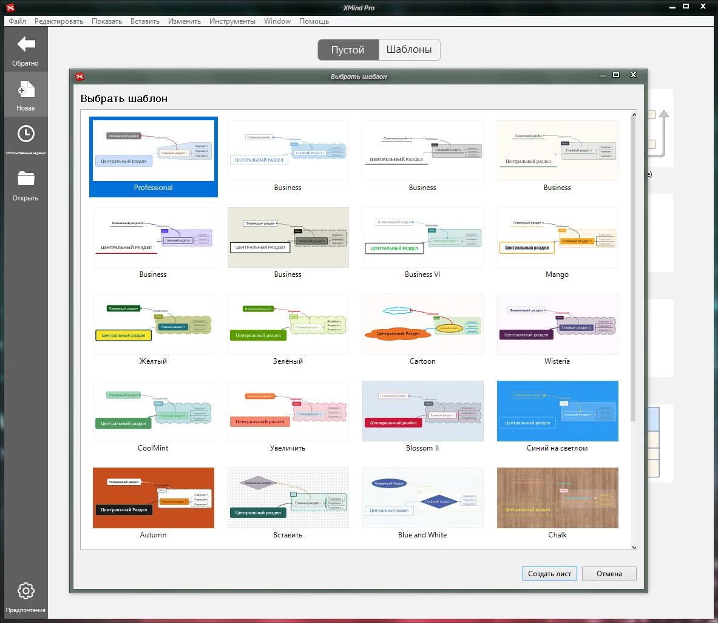Close the Выбрать шаблон dialog
The height and width of the screenshot is (623, 718).
click(633, 75)
